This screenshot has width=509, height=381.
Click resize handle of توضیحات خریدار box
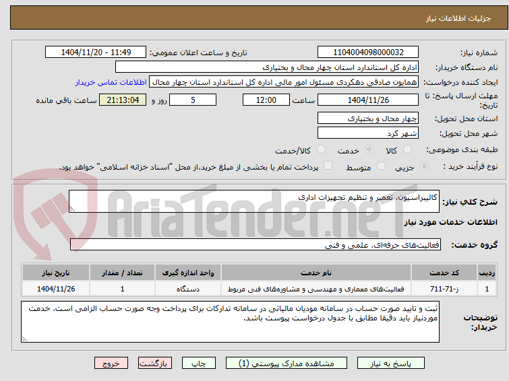(x=24, y=339)
